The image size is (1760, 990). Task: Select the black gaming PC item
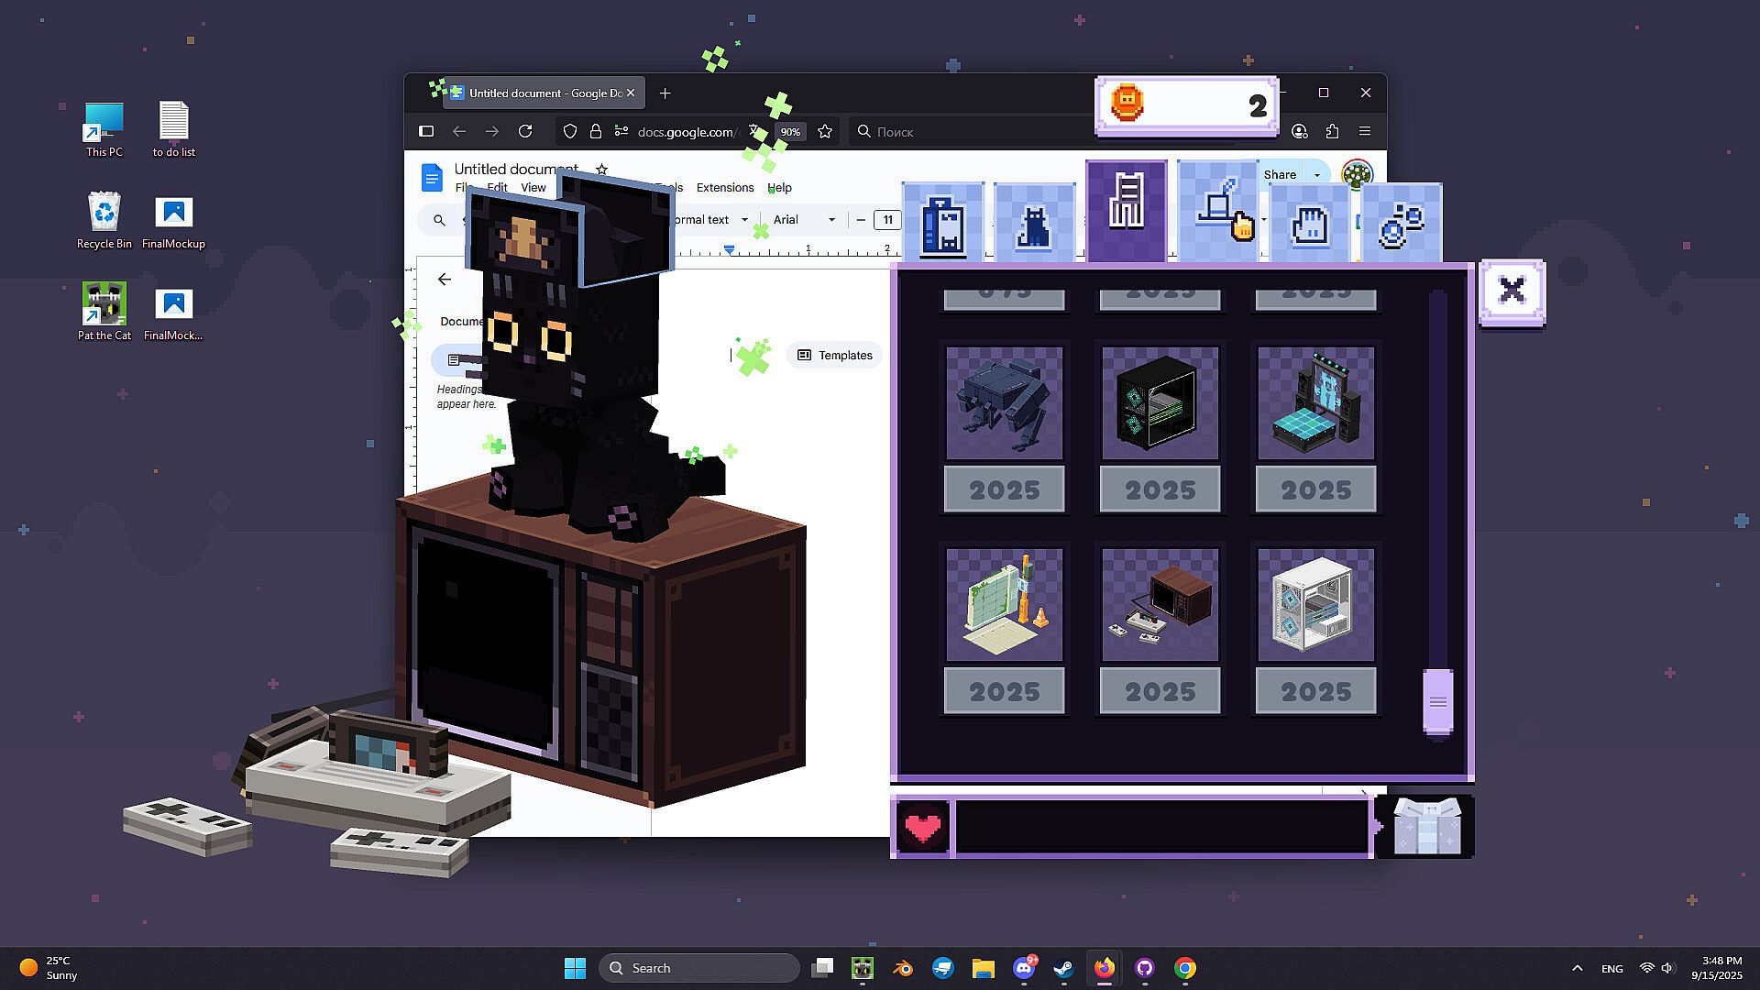1160,403
